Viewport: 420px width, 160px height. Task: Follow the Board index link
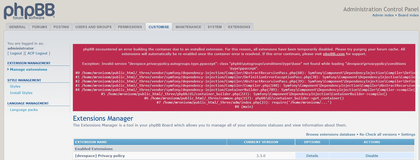(409, 15)
